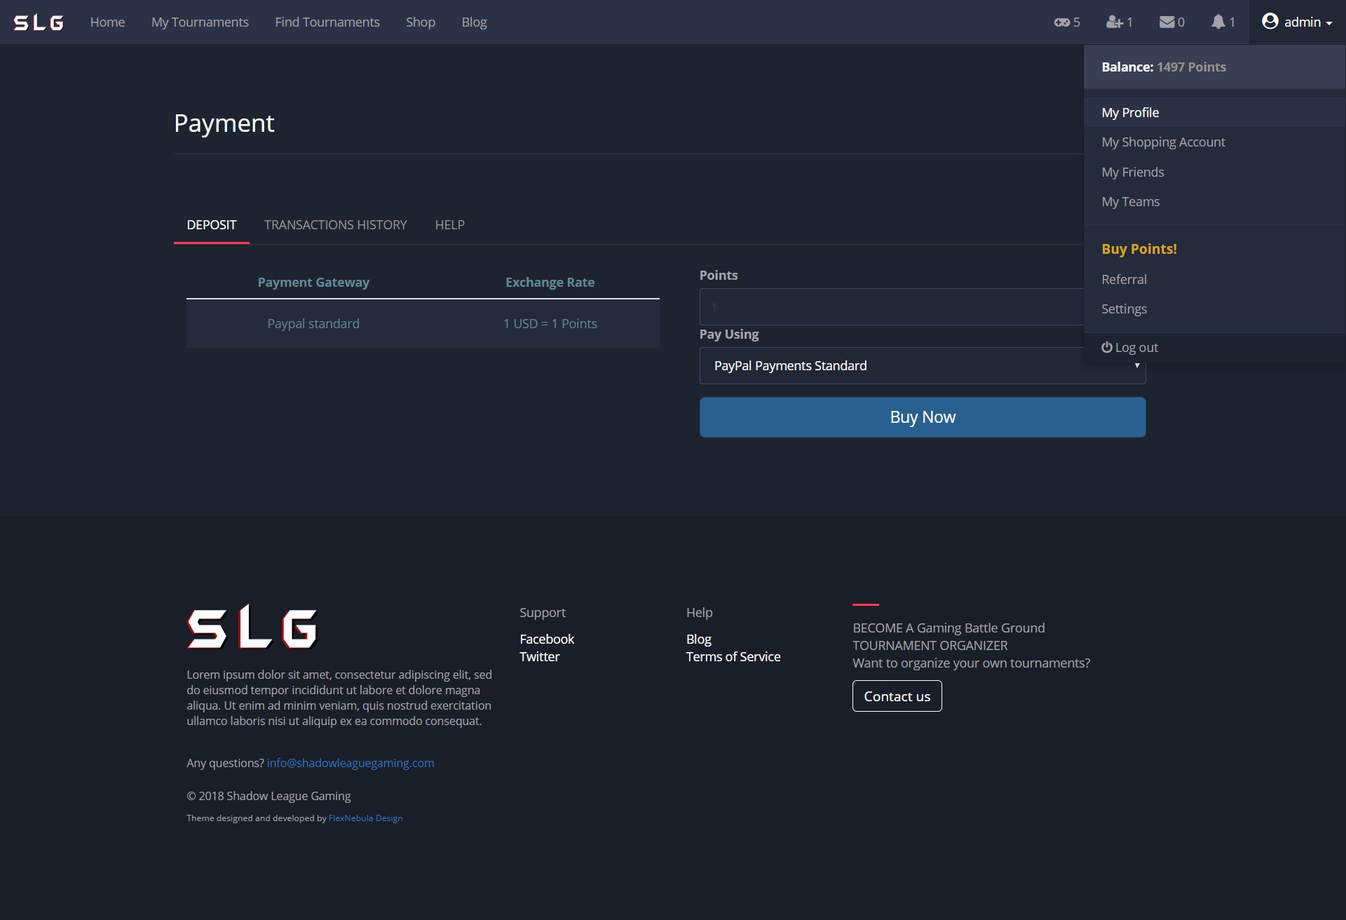Open the info@shadowleaguegaming.com email link
1346x920 pixels.
coord(350,763)
